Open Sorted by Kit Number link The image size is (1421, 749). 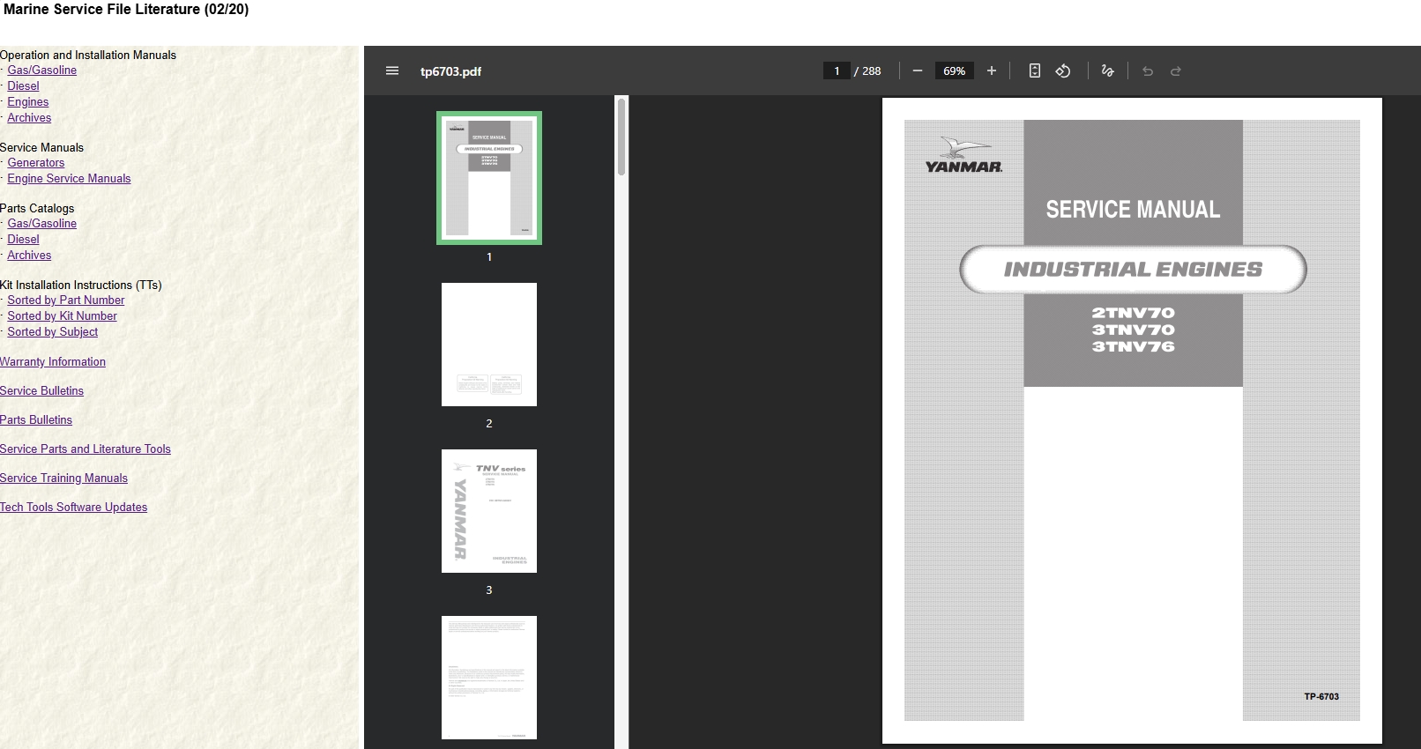62,316
